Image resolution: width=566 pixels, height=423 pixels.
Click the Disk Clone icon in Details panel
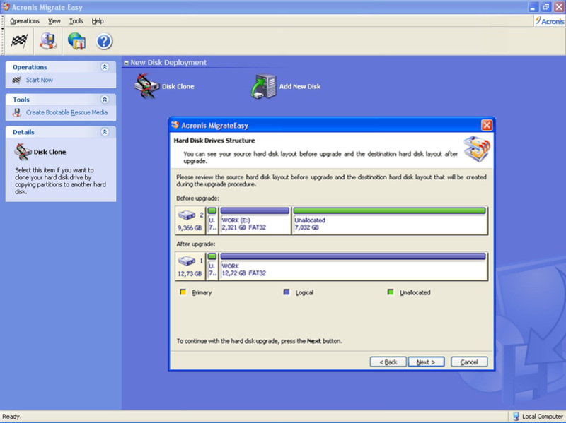click(x=23, y=152)
